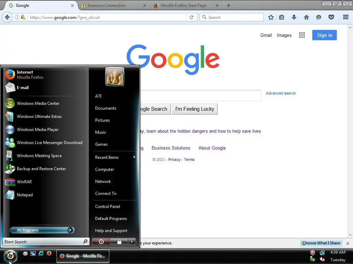Reload the current page
Image resolution: width=353 pixels, height=264 pixels.
[x=191, y=17]
